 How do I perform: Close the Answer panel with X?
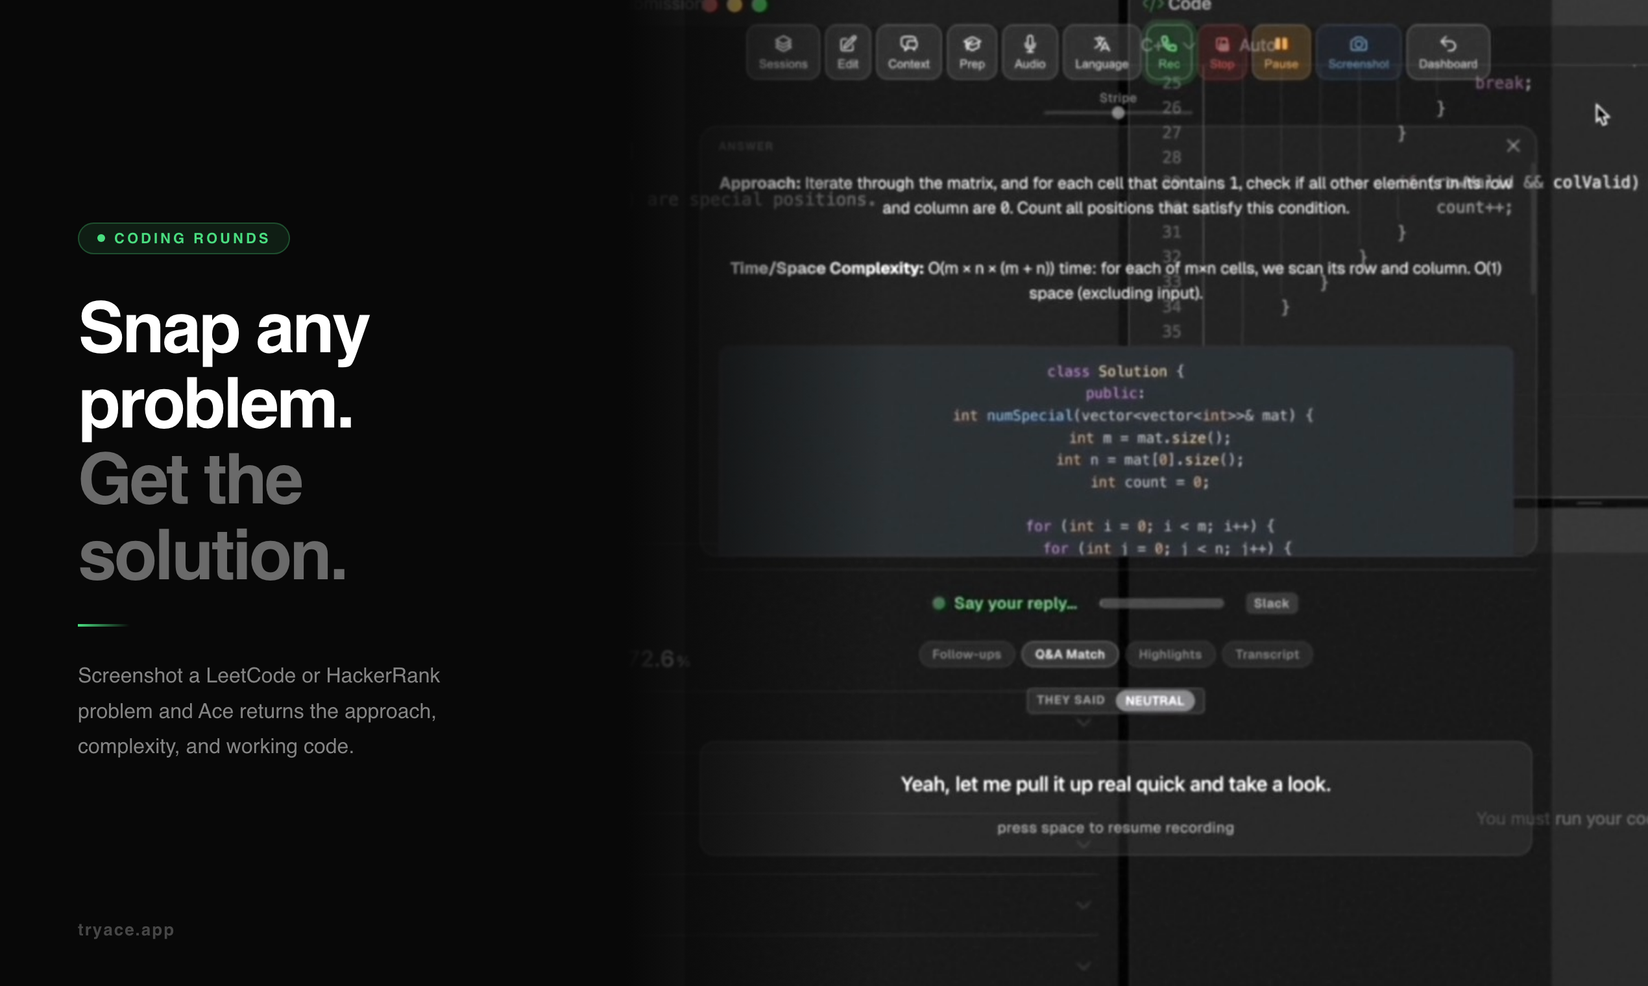tap(1513, 146)
